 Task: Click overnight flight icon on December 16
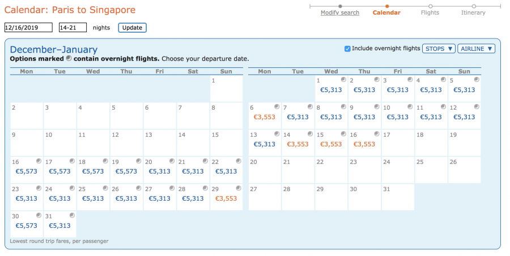38,161
